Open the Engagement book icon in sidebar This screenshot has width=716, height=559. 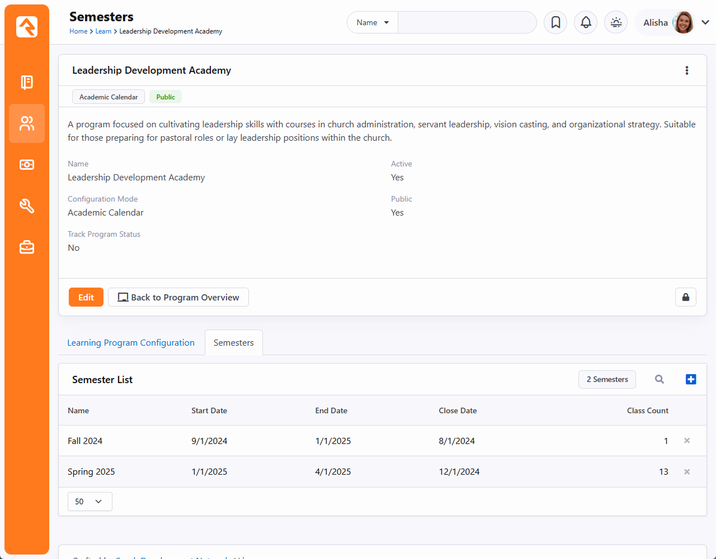[27, 82]
